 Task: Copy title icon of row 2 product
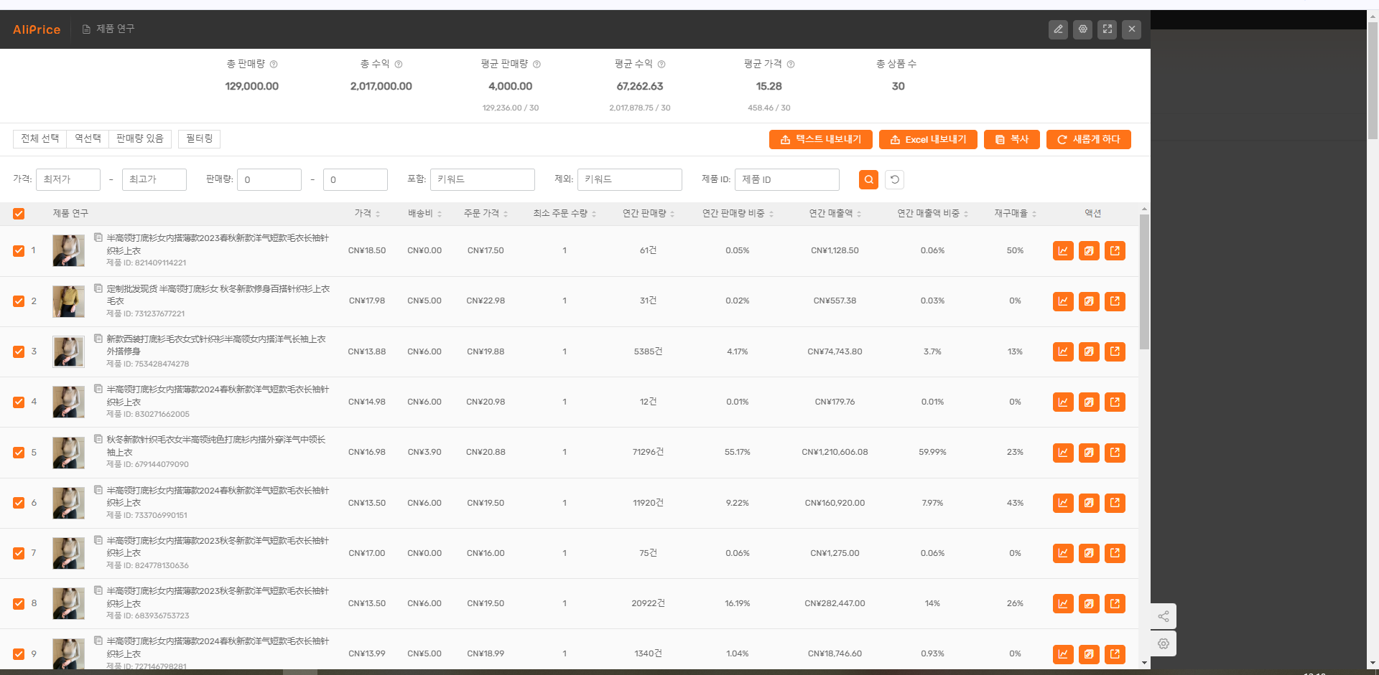click(x=98, y=288)
